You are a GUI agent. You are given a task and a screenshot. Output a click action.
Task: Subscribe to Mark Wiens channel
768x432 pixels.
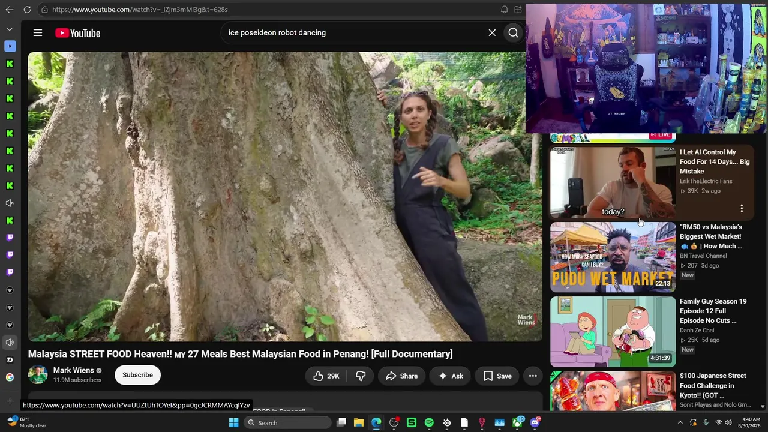137,375
